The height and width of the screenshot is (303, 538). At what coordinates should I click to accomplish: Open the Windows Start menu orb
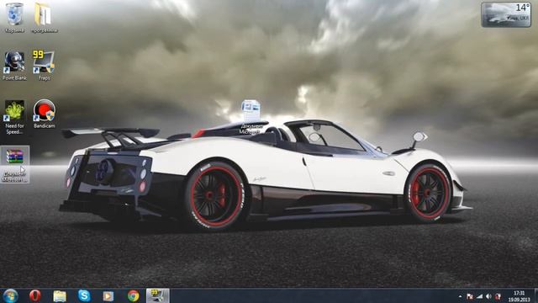(x=10, y=295)
